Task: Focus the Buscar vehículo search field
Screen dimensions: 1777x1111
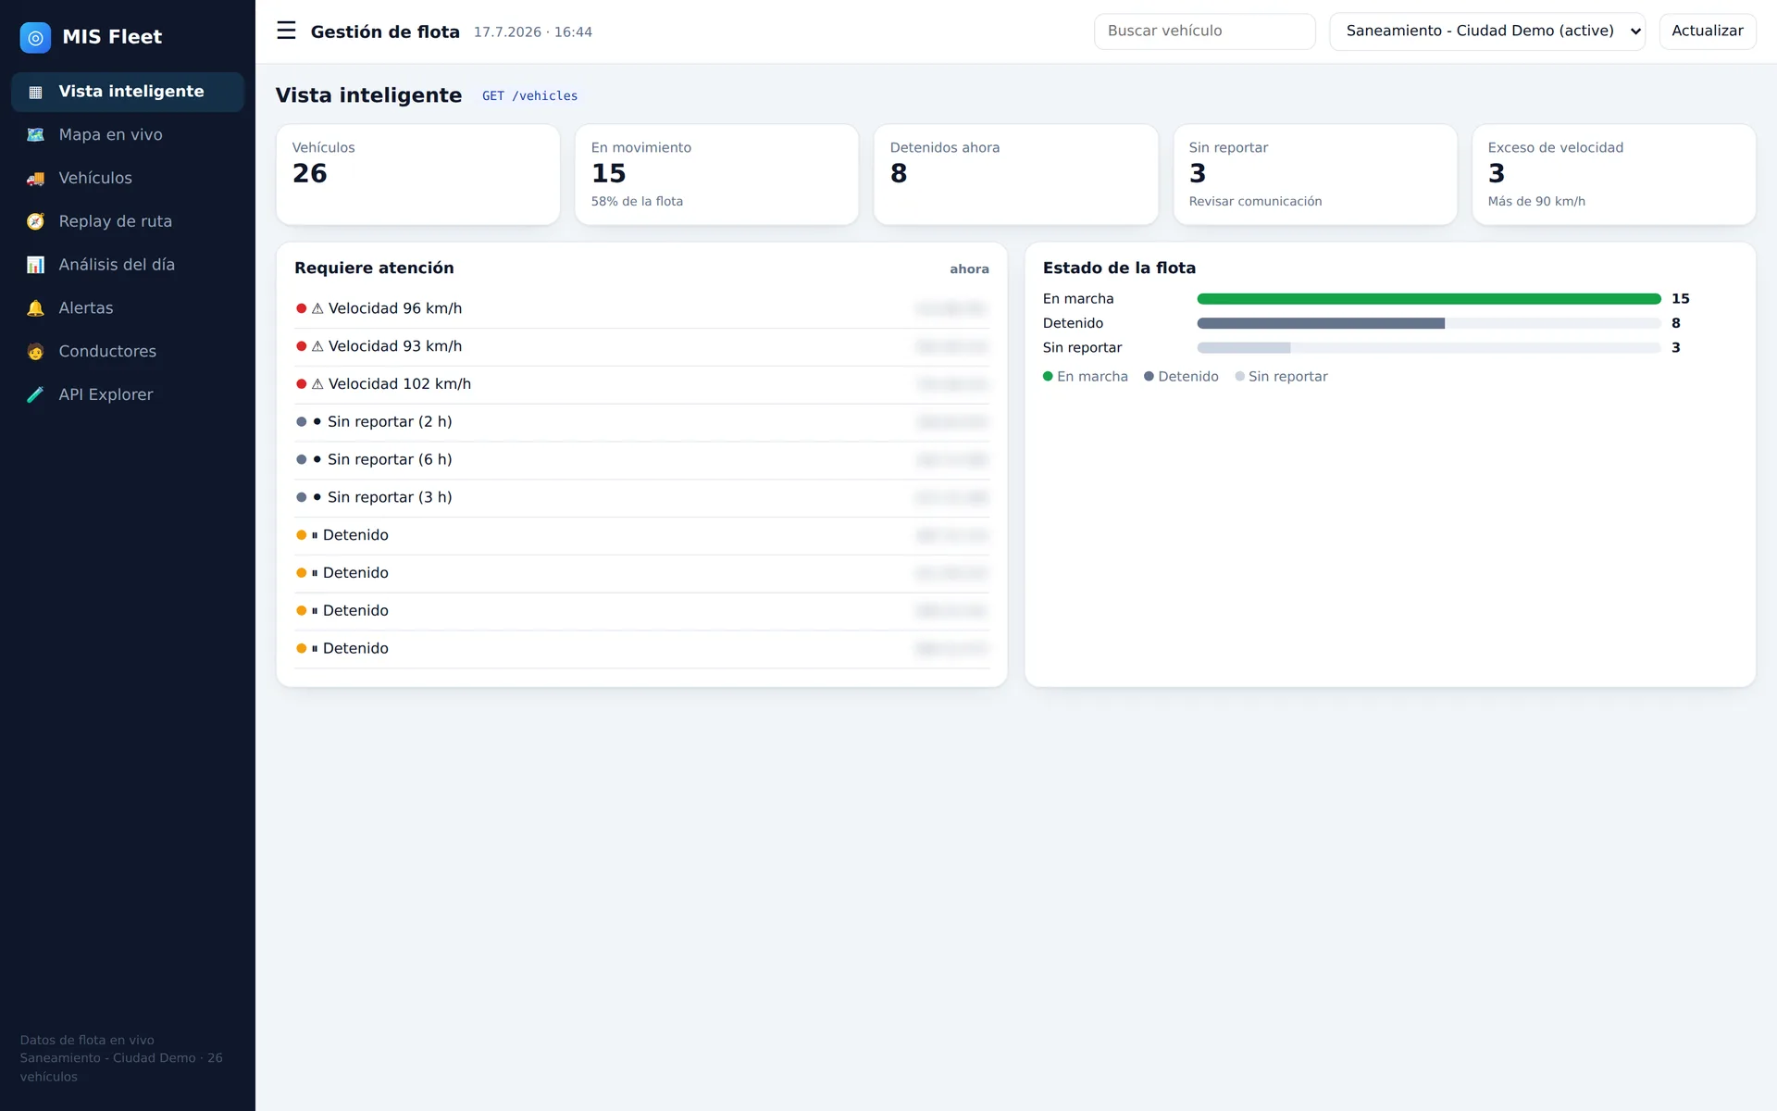Action: tap(1204, 31)
